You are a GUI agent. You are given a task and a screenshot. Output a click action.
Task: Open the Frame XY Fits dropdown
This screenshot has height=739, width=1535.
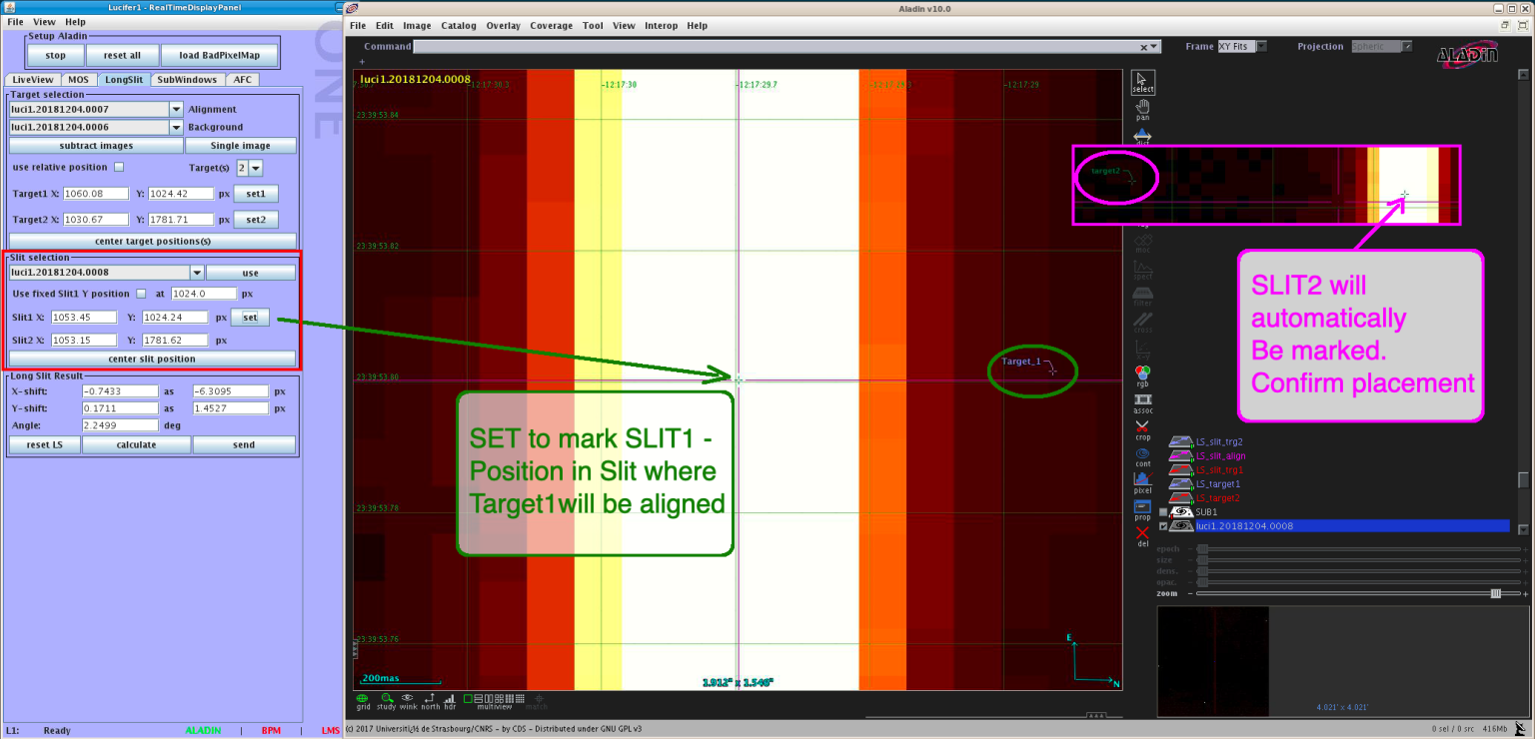(1261, 47)
